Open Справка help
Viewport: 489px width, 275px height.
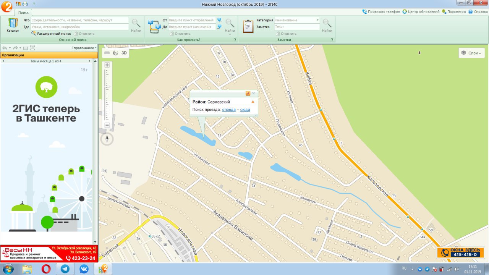click(x=478, y=12)
